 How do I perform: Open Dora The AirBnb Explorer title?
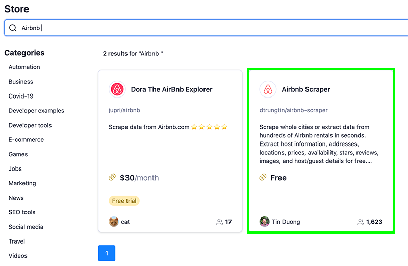pyautogui.click(x=171, y=89)
